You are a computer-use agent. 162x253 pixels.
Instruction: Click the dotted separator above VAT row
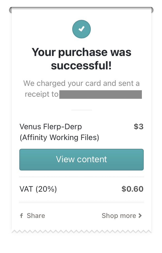[x=82, y=177]
